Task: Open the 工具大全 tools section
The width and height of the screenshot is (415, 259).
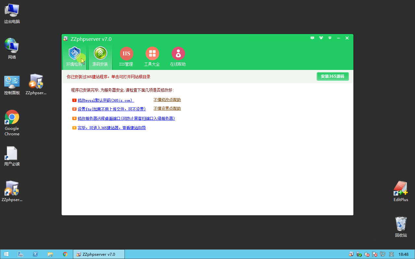Action: [152, 57]
